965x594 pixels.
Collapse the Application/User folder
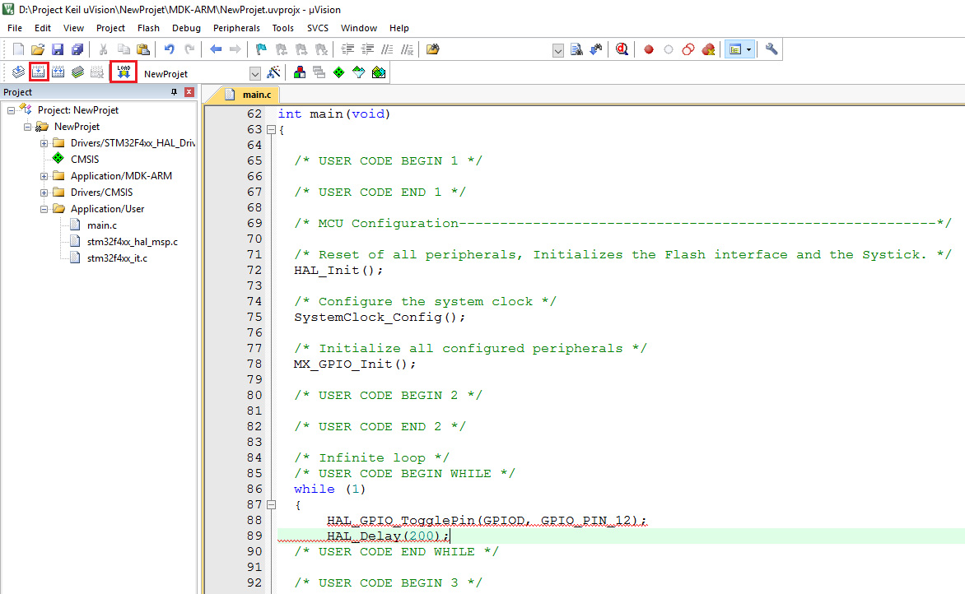44,209
